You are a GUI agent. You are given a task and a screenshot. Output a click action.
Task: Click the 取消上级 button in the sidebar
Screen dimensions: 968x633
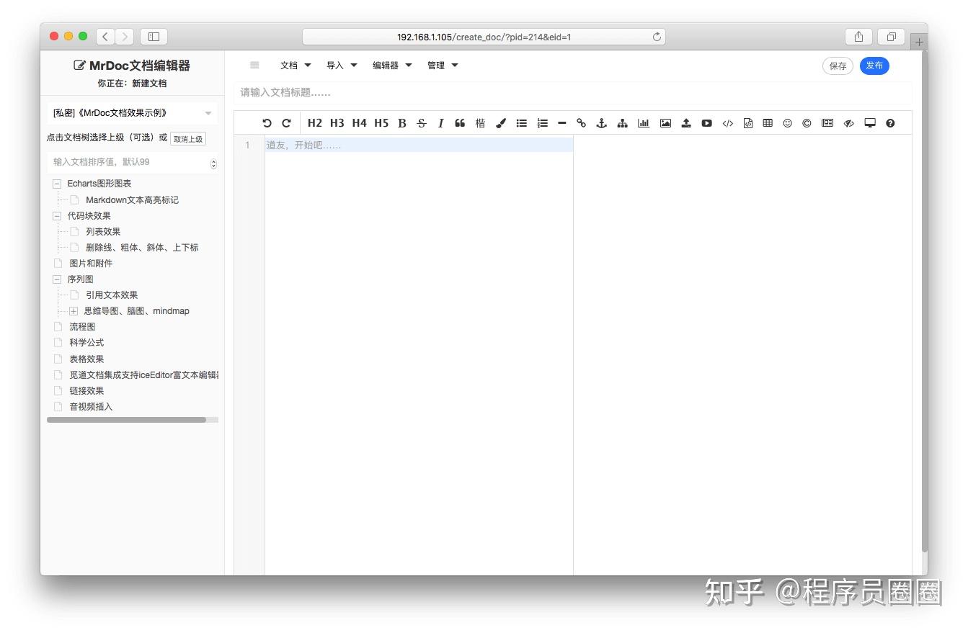click(x=188, y=138)
